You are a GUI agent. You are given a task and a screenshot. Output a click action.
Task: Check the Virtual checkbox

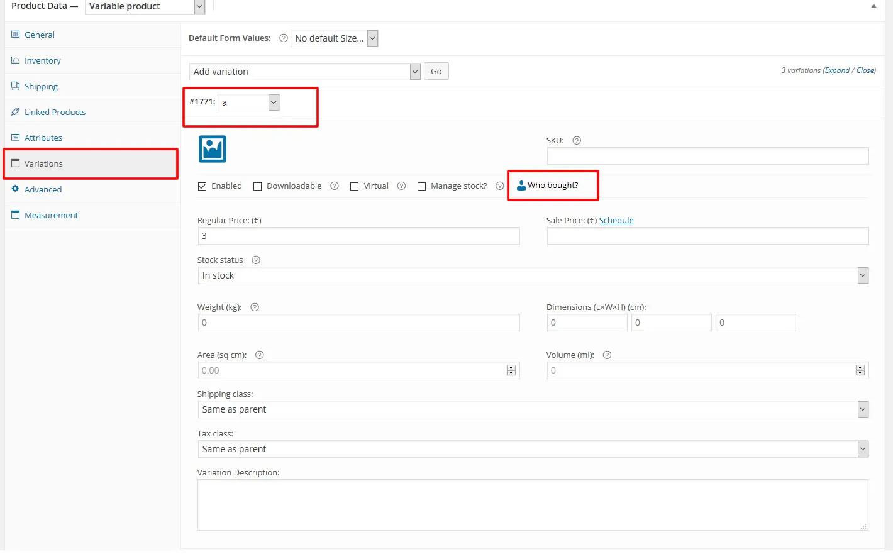(x=354, y=186)
